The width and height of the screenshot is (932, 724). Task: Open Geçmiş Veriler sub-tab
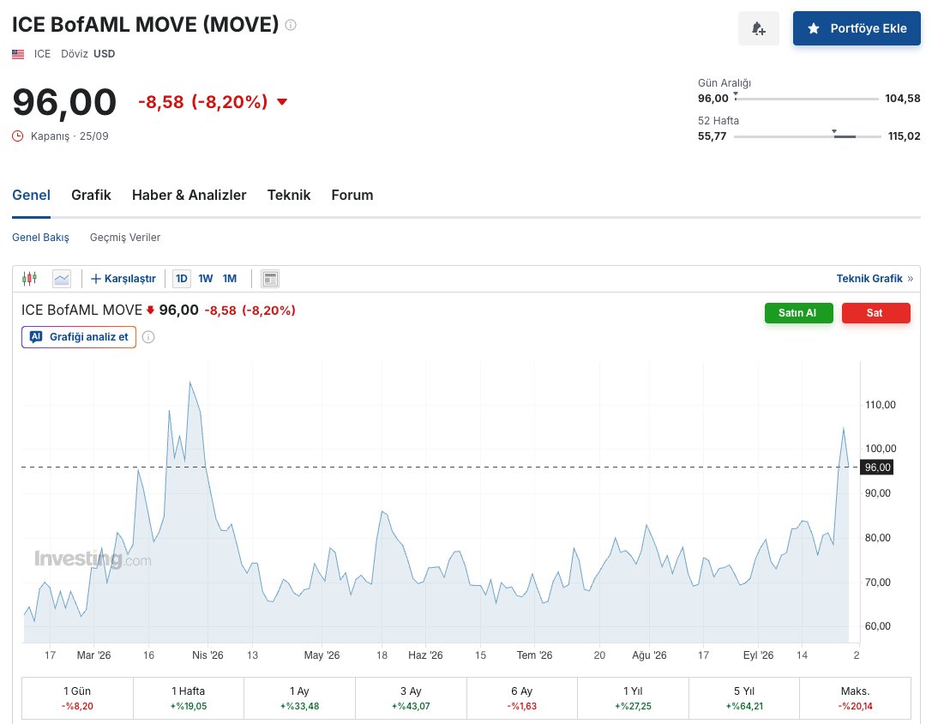pos(125,238)
